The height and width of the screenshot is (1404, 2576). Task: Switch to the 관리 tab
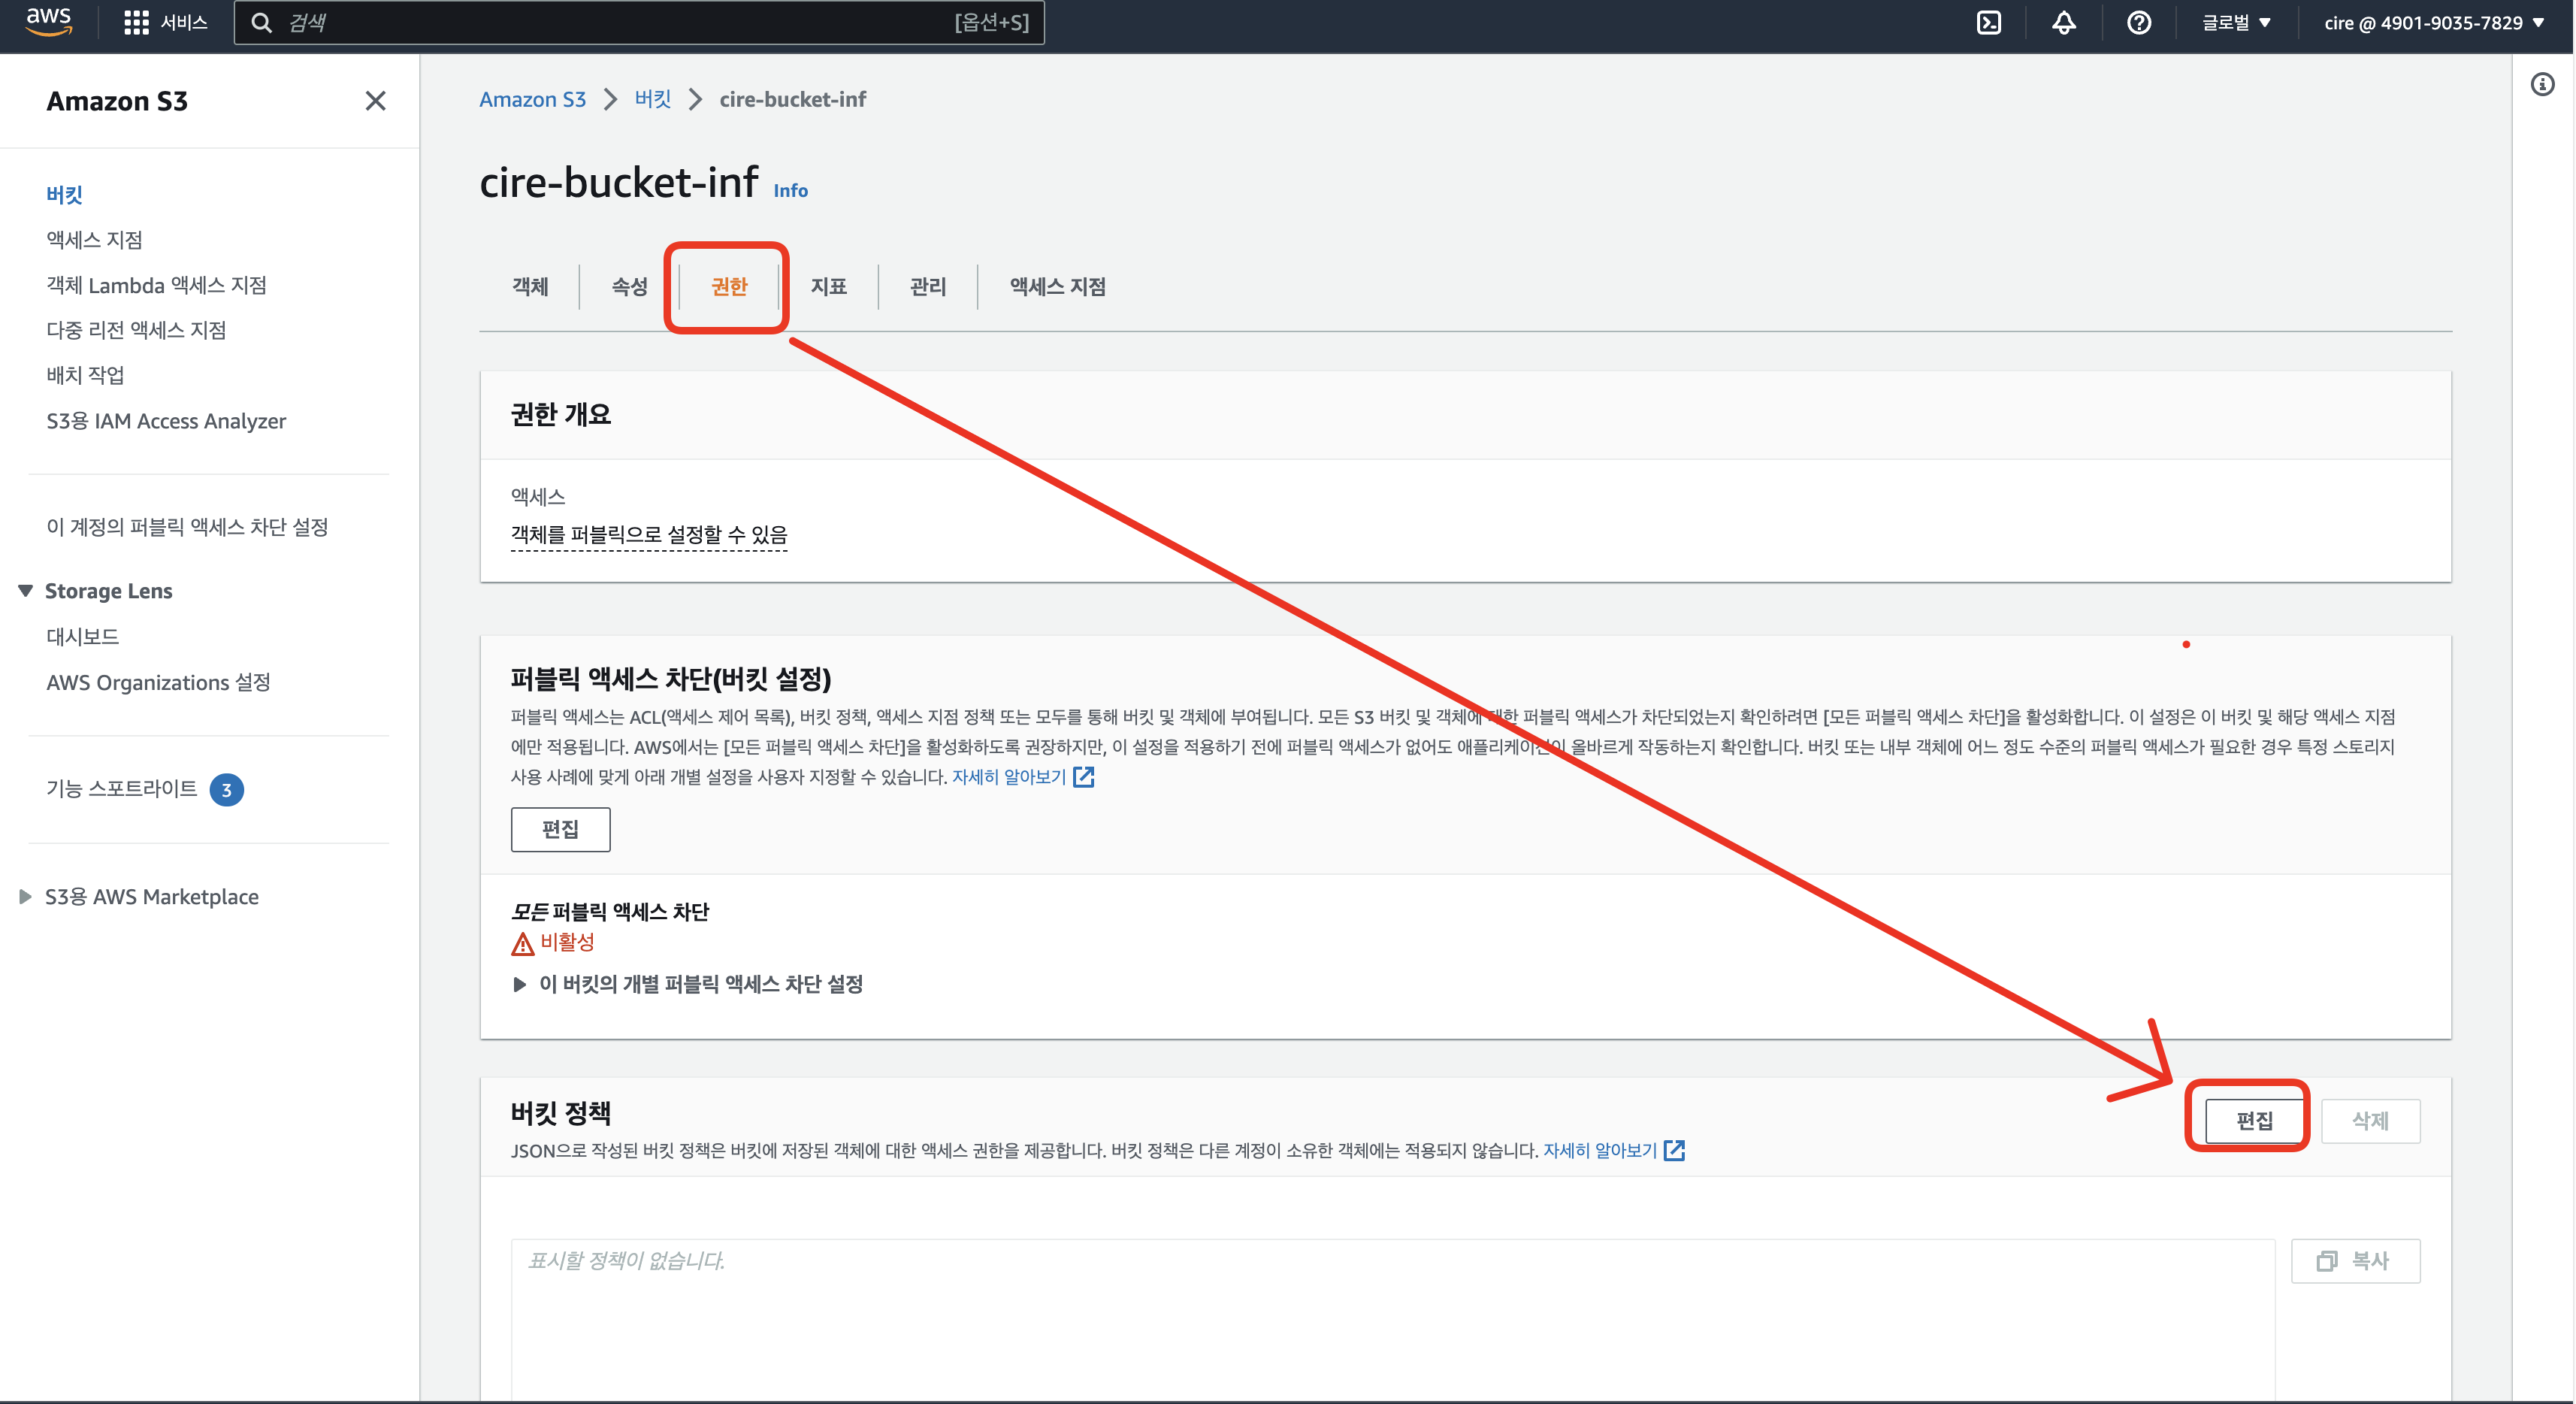click(x=927, y=287)
